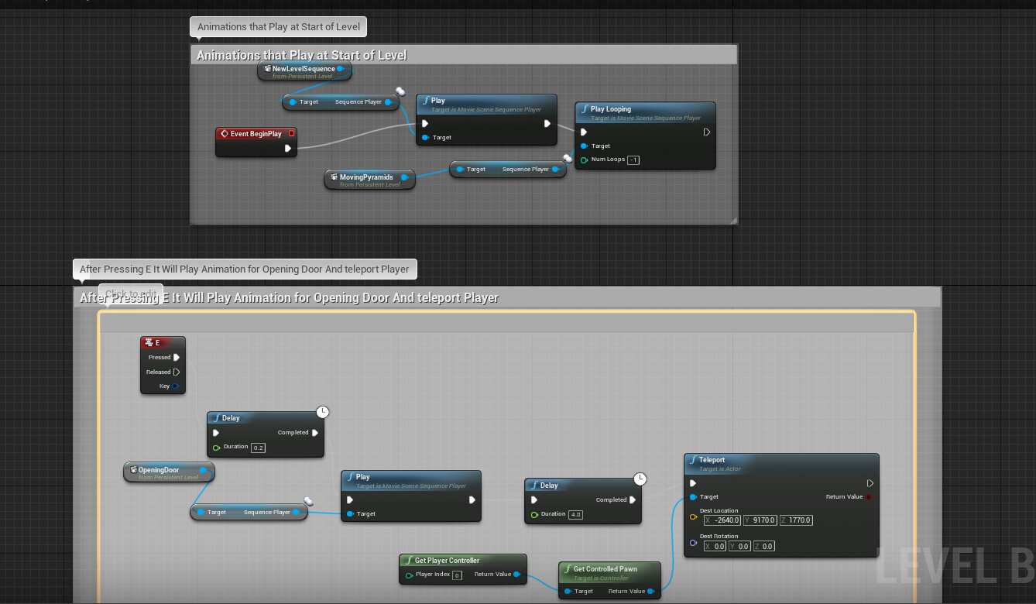Edit the Num Loops field showing -1
The image size is (1036, 604).
tap(635, 160)
